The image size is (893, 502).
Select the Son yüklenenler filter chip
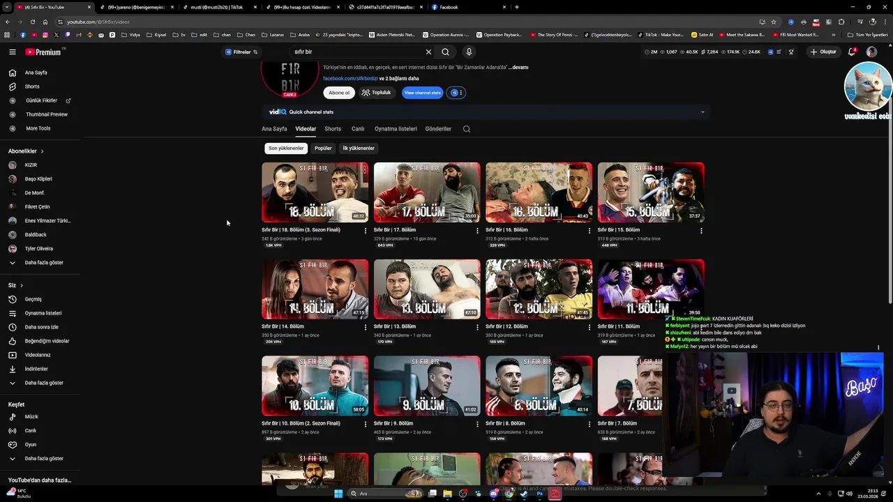pos(286,148)
